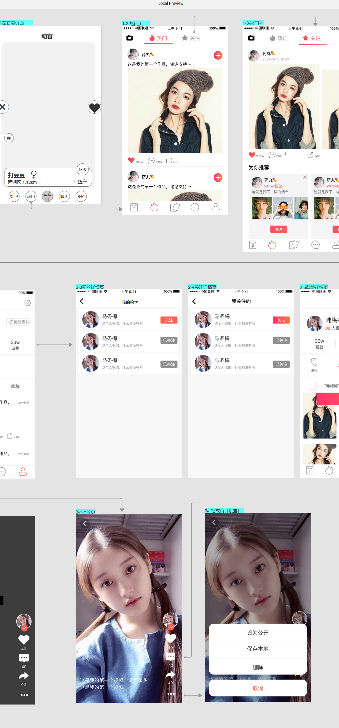Open the comment bubble on dark cropped player
The height and width of the screenshot is (728, 339).
tap(24, 658)
